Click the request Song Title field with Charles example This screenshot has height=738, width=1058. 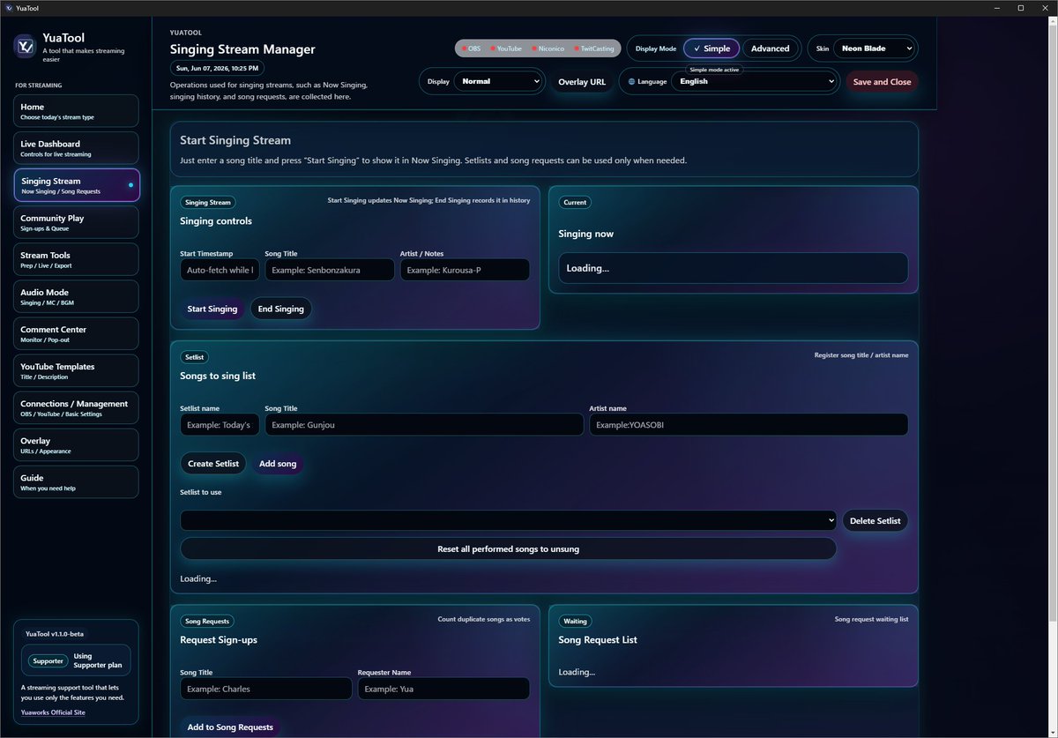point(266,689)
